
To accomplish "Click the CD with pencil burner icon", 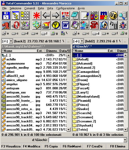I will pos(37,25).
